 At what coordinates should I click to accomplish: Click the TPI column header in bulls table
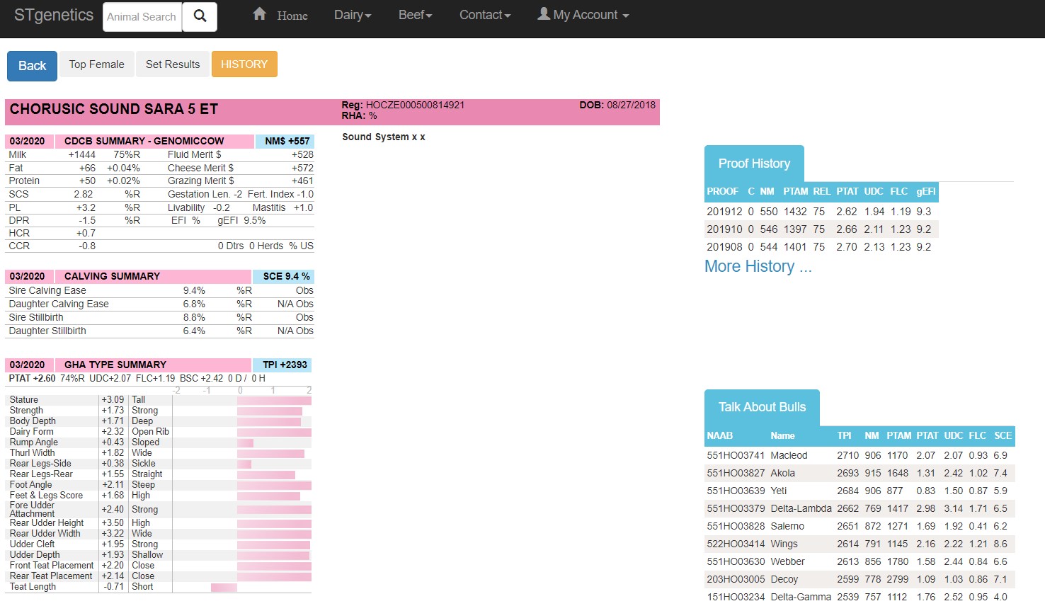tap(844, 435)
